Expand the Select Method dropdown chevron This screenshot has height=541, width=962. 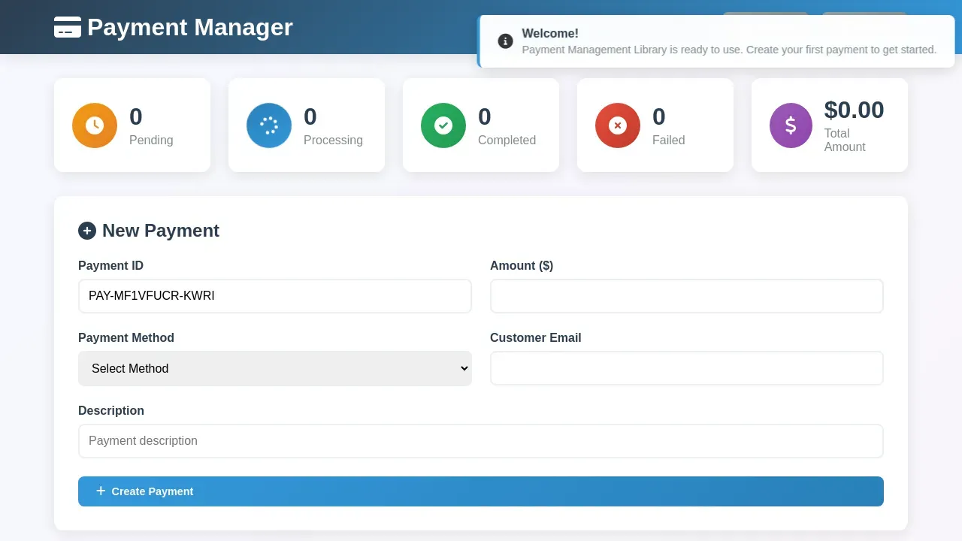pyautogui.click(x=464, y=368)
